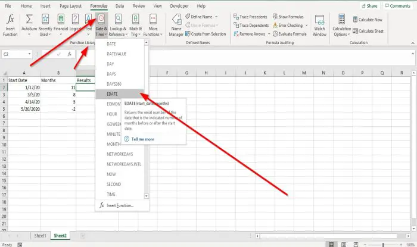The image size is (417, 247).
Task: Expand the Remove Arrows dropdown arrow
Action: coord(269,34)
